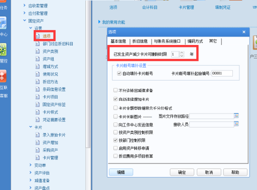Open 会计科目 shortcut in top bar
This screenshot has width=257, height=190.
tap(150, 7)
